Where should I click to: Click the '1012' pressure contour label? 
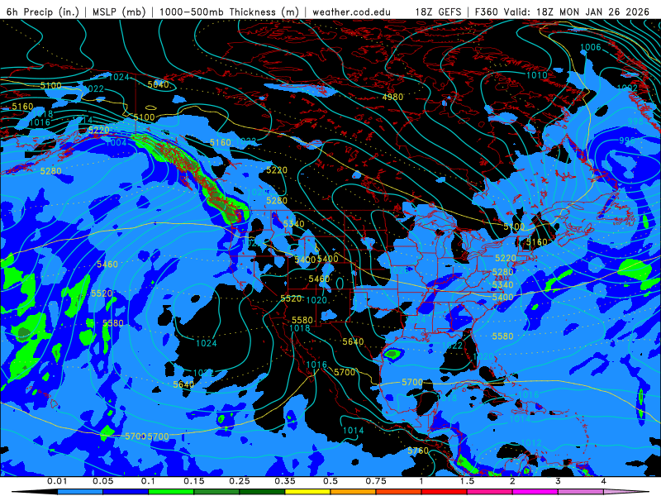click(530, 443)
